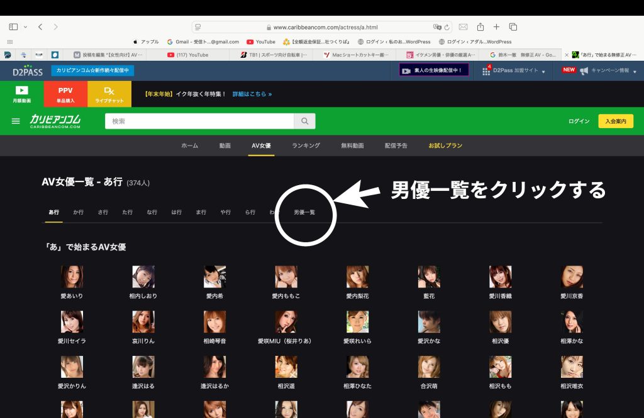Click the magnifier search button

tap(305, 121)
